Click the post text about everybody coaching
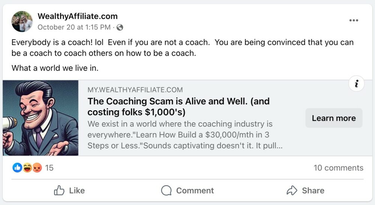Screen dimensions: 375x205 coord(182,48)
